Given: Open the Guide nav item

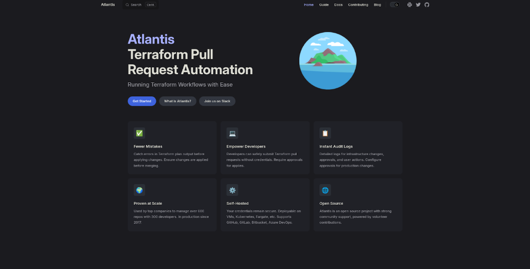Looking at the screenshot, I should [324, 5].
